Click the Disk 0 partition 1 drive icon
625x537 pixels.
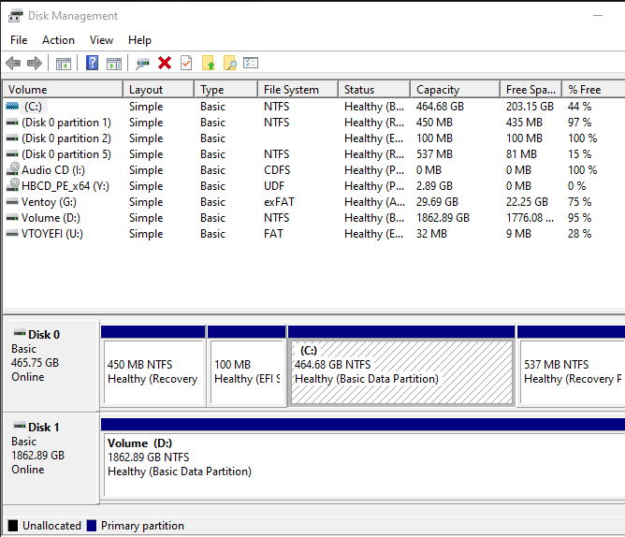(12, 123)
